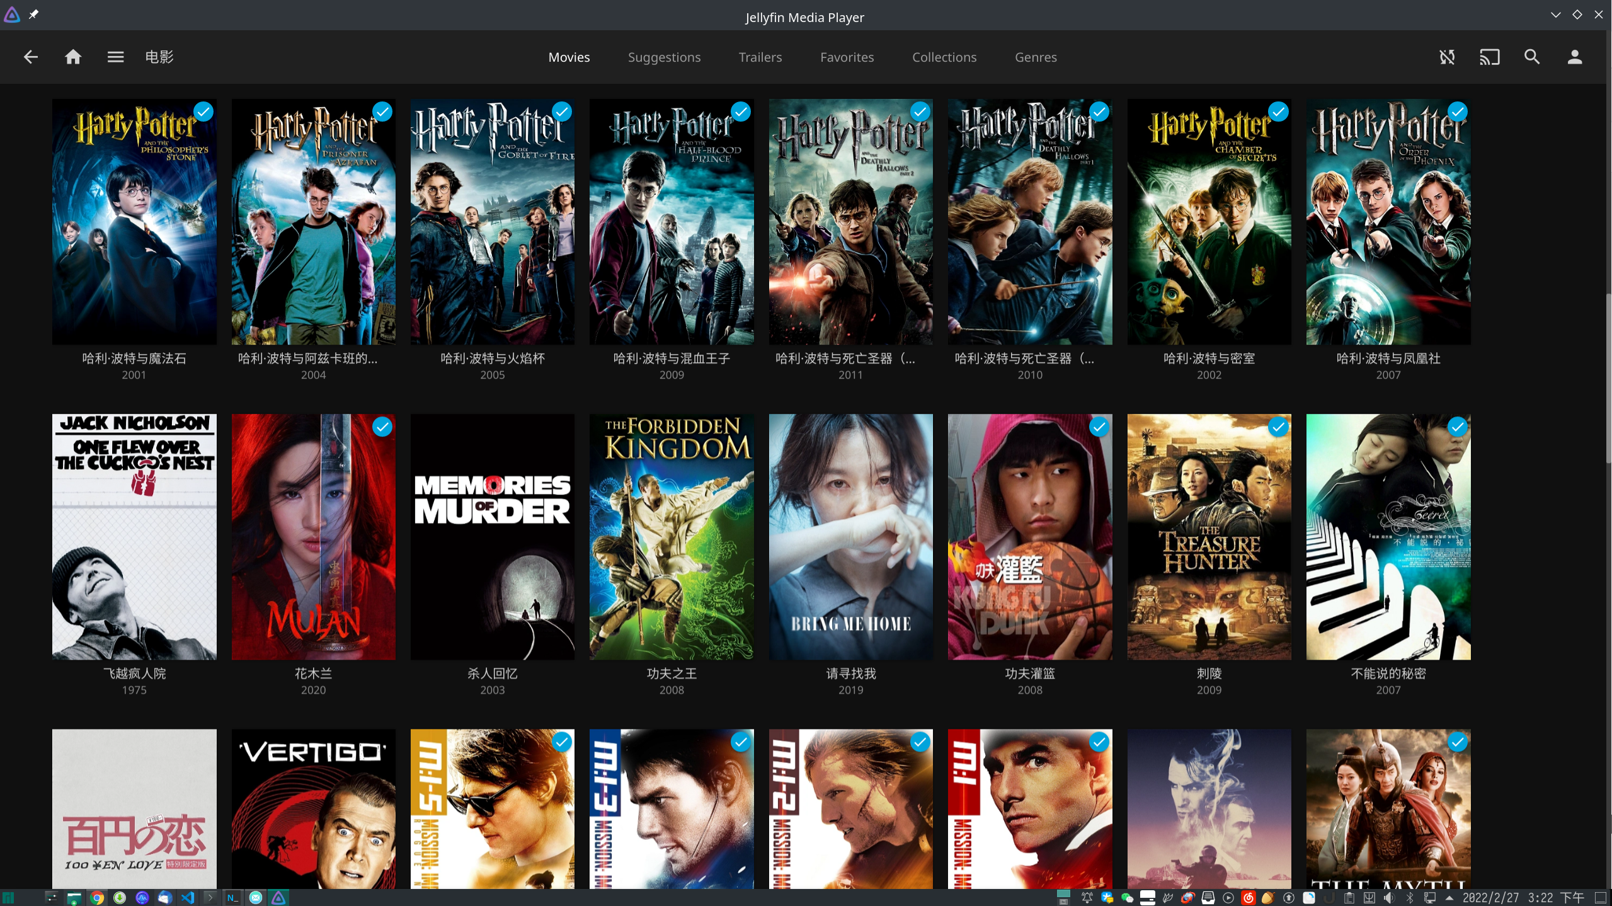The width and height of the screenshot is (1612, 906).
Task: Switch to the Suggestions tab
Action: [x=664, y=57]
